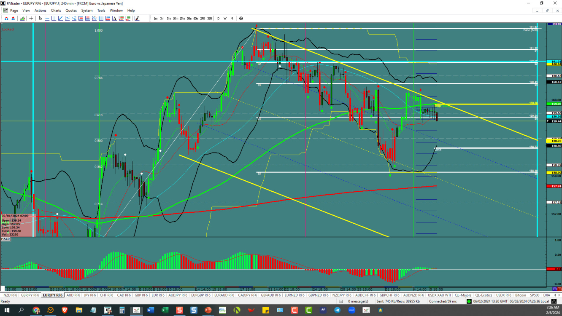This screenshot has height=316, width=562.
Task: Switch to the Bitcoin tab
Action: coord(521,295)
